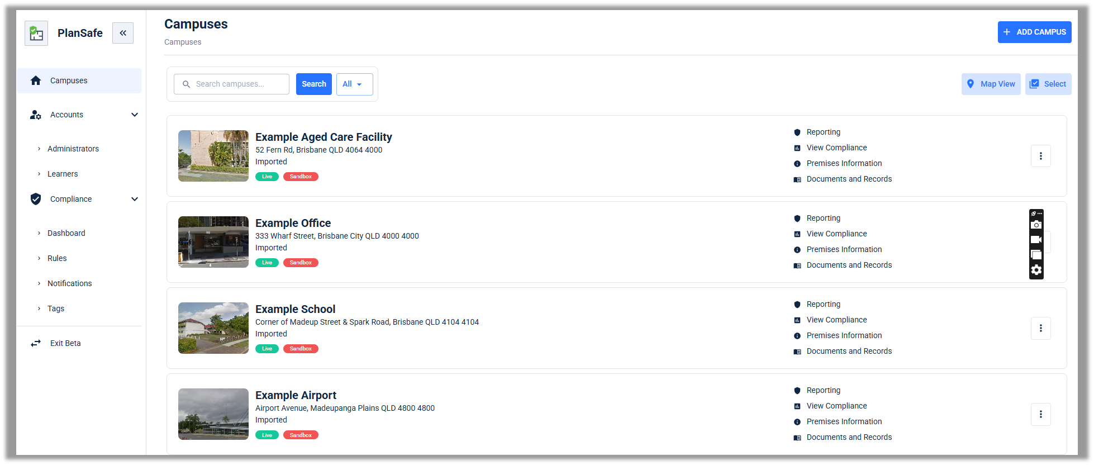Open settings gear in floating toolbar
Image resolution: width=1094 pixels, height=465 pixels.
[x=1036, y=270]
